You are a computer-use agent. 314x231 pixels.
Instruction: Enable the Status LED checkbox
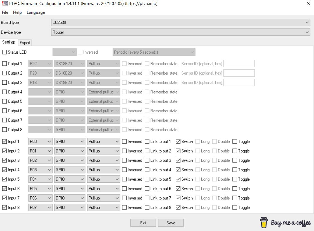coord(4,52)
